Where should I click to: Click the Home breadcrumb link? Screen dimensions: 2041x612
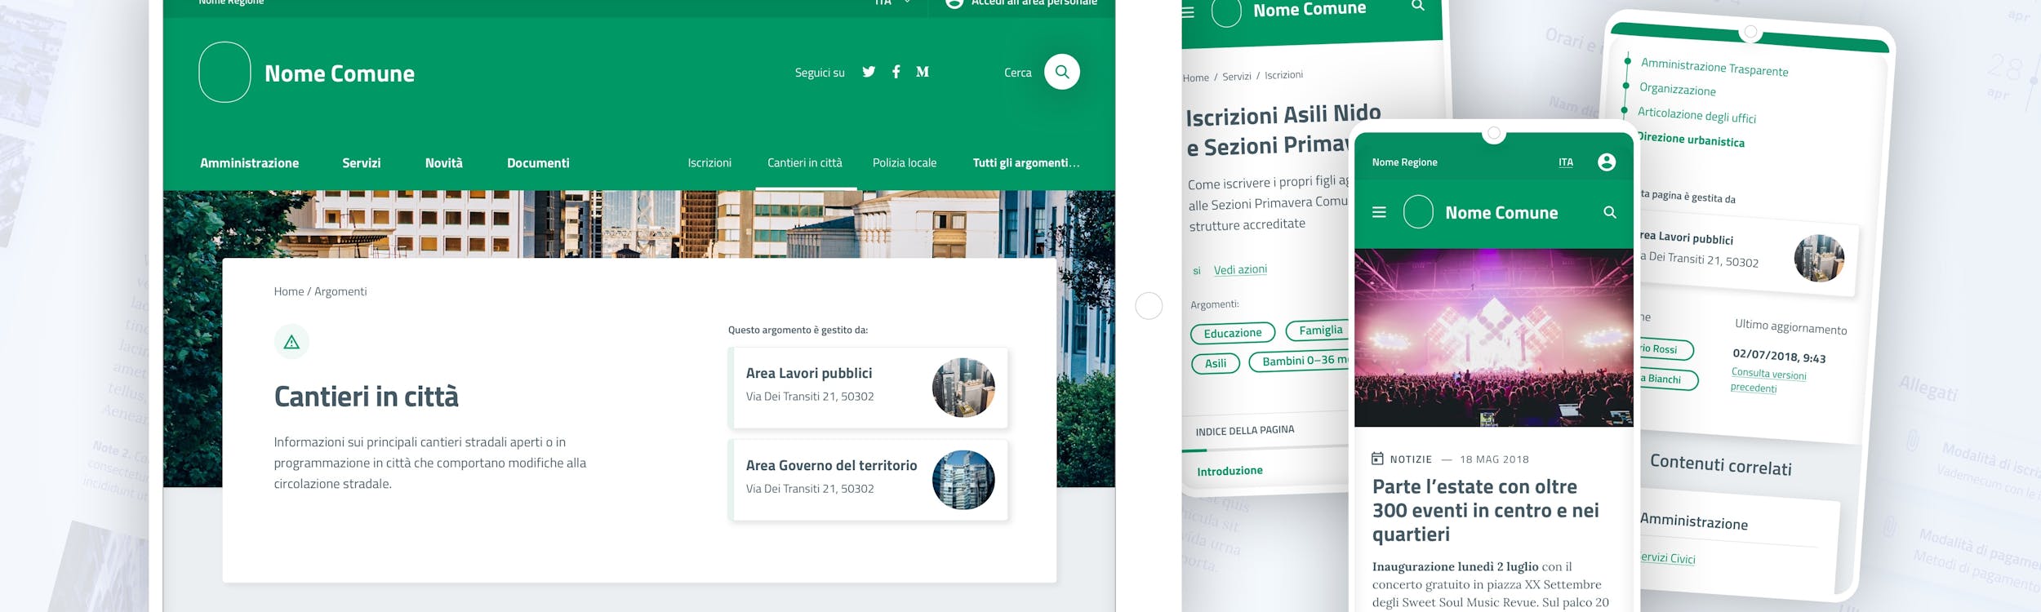288,291
